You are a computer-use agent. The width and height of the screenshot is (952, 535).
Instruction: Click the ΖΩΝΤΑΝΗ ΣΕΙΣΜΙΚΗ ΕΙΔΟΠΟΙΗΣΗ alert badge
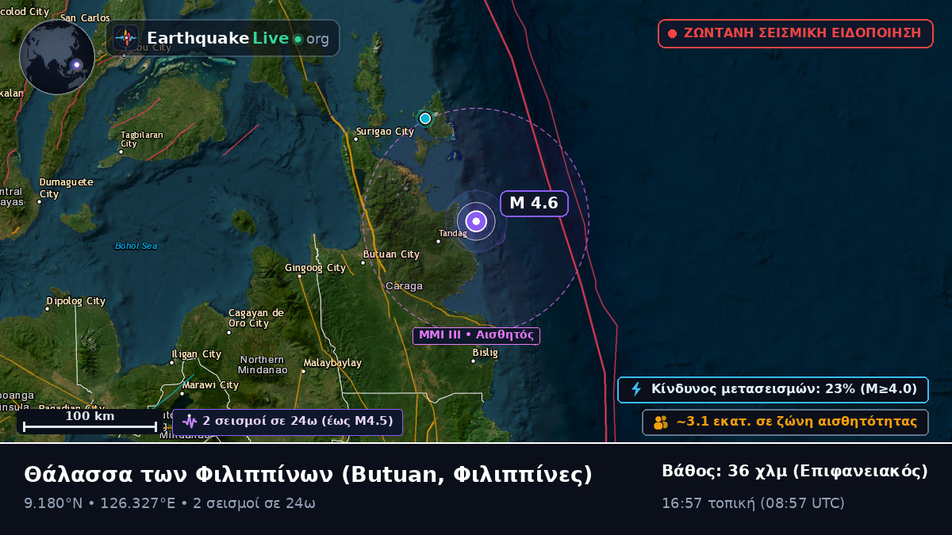[796, 33]
